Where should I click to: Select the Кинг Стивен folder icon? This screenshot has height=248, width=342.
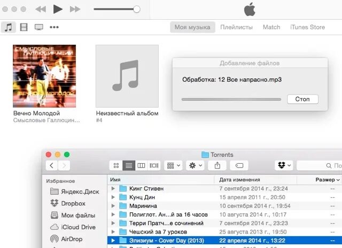(123, 189)
